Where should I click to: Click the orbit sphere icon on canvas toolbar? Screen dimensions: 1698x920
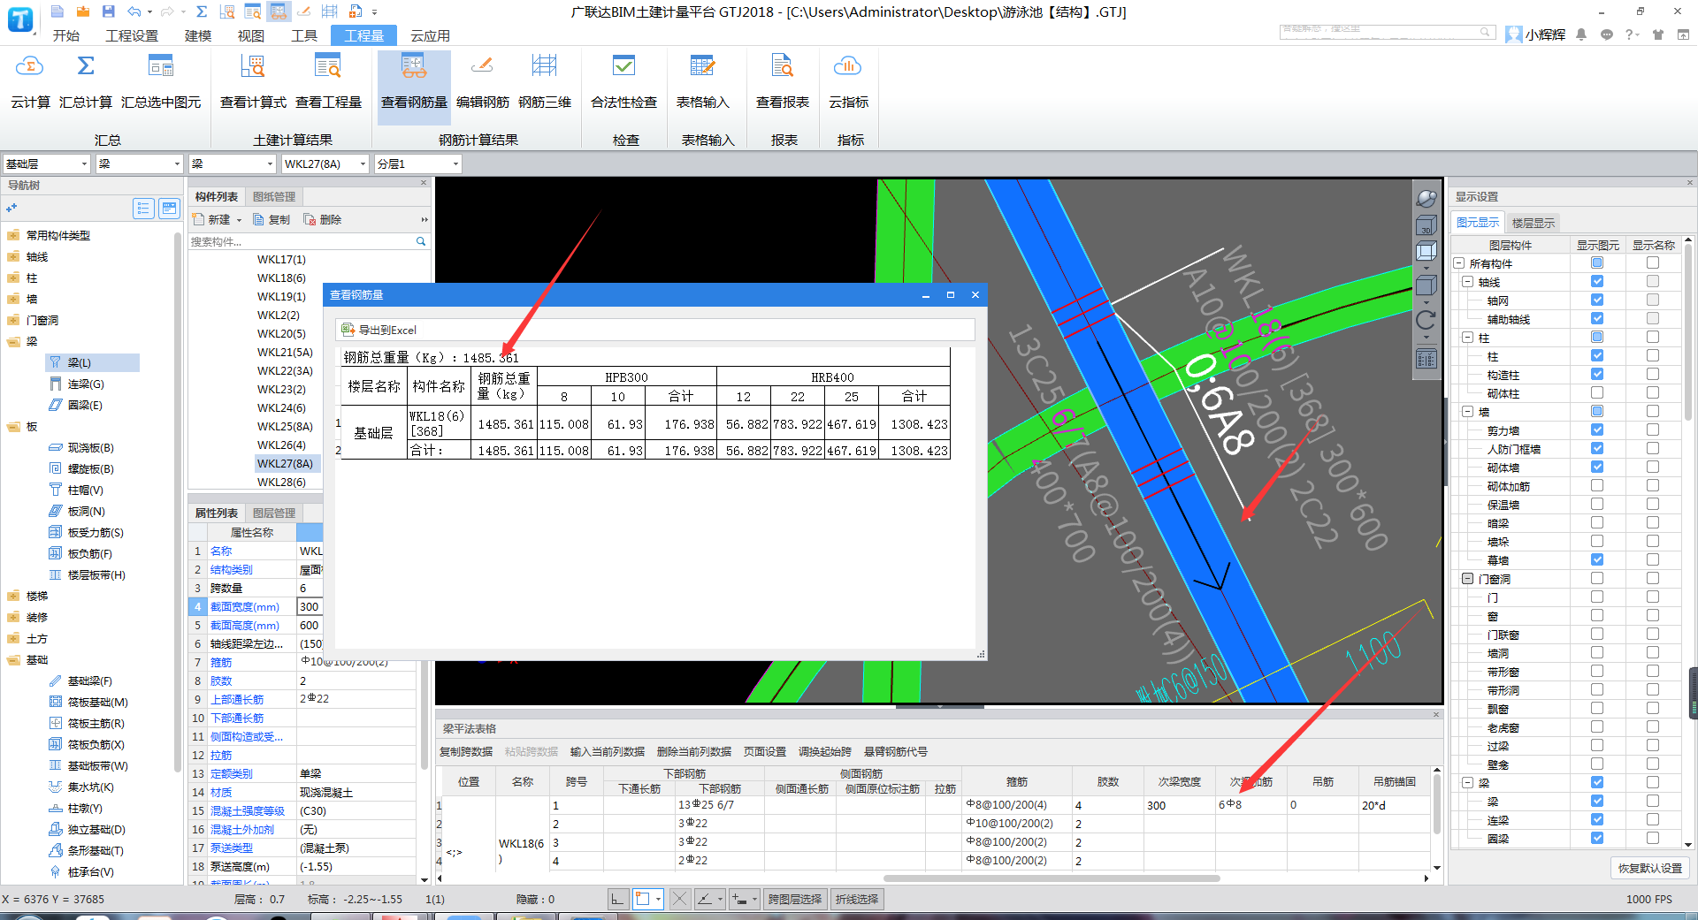(x=1426, y=199)
